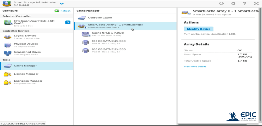The image size is (262, 126).
Task: Click the Selected Controller section header
Action: [17, 16]
